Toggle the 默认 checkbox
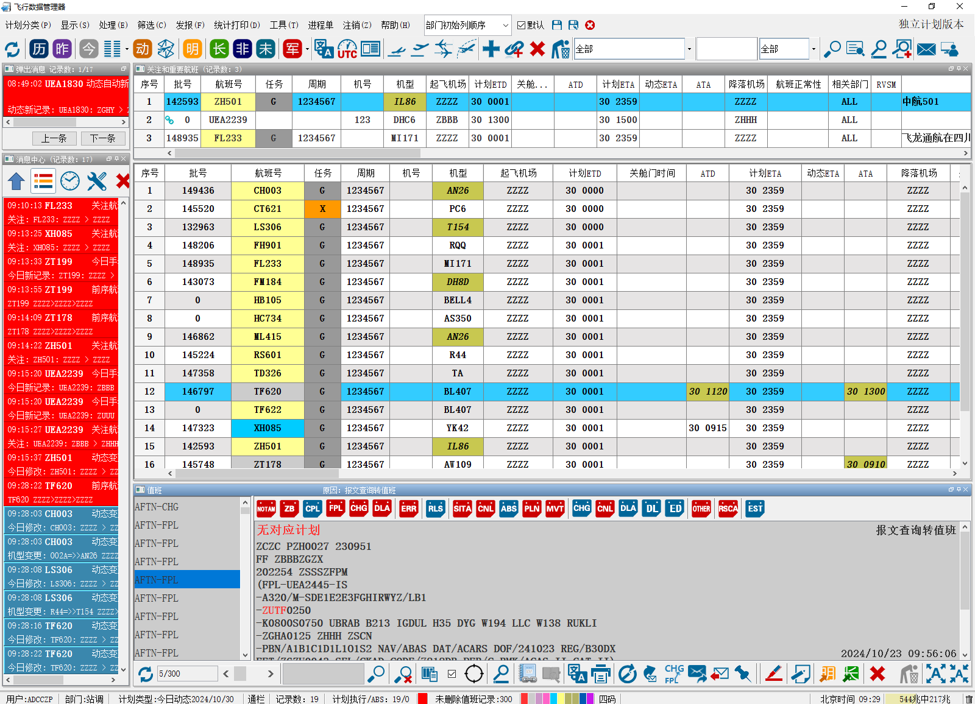This screenshot has width=975, height=704. [x=522, y=25]
